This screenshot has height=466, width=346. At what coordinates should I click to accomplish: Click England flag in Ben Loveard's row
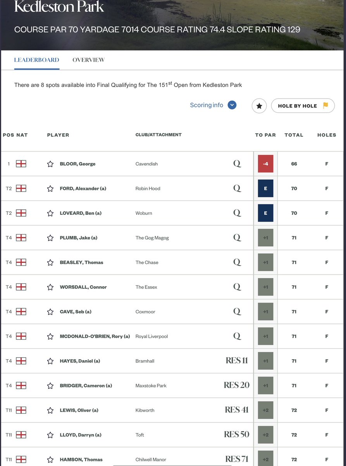[21, 213]
